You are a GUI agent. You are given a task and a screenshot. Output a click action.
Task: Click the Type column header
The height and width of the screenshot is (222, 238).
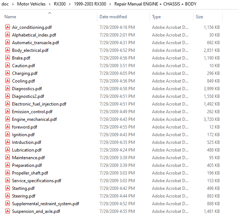156,17
